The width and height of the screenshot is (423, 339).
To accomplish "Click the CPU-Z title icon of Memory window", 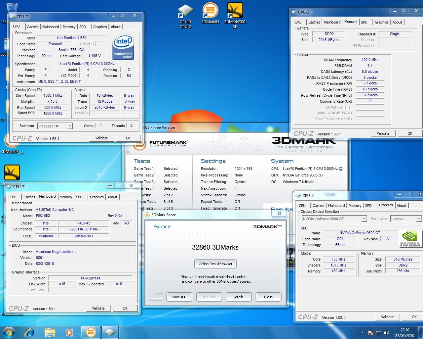I will pos(294,12).
